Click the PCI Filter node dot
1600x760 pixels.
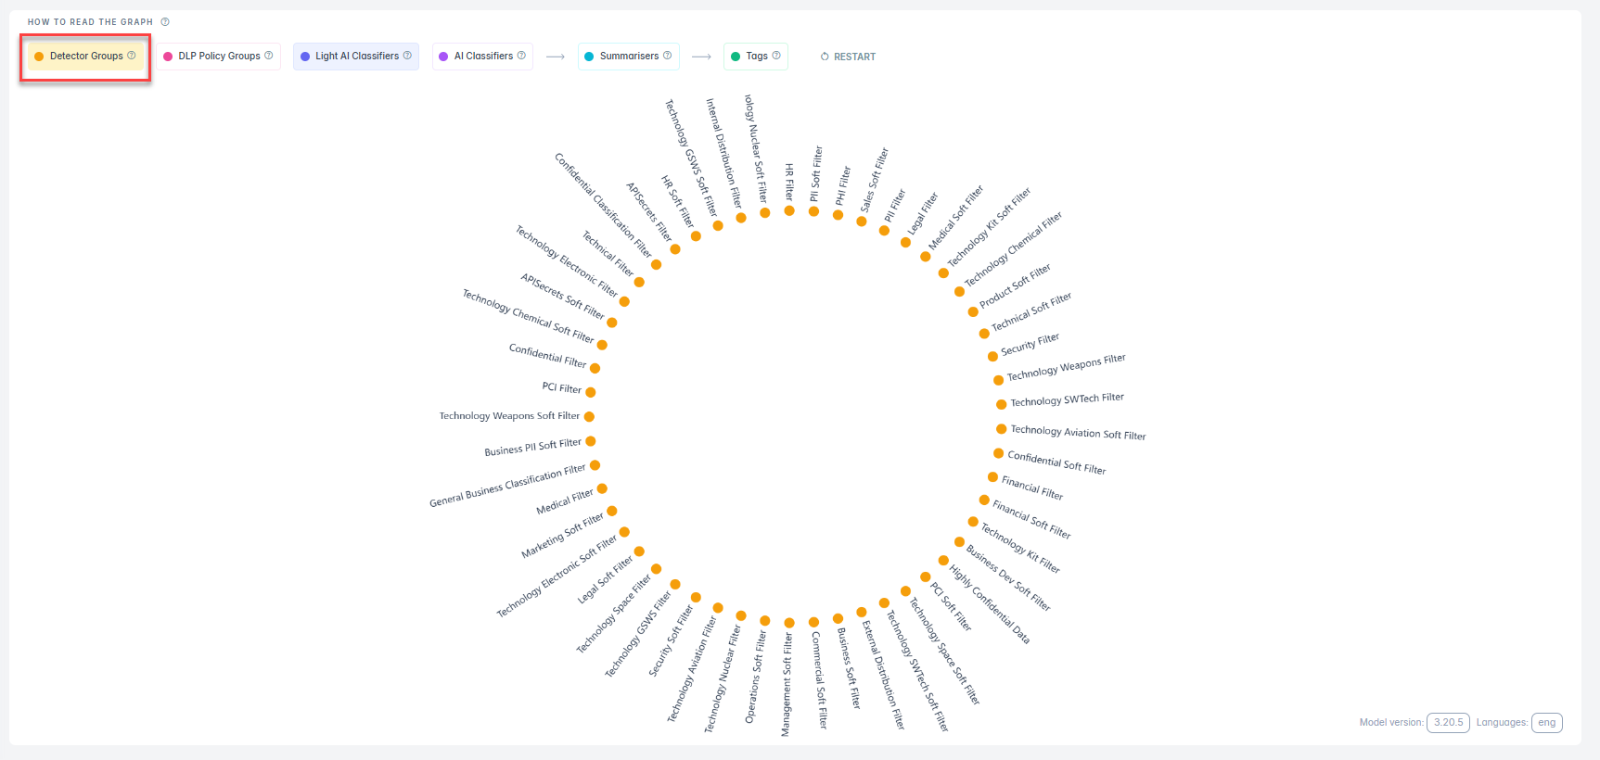(x=591, y=392)
